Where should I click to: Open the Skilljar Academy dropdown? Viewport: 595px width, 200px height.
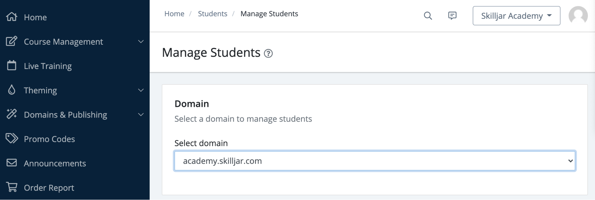click(516, 16)
